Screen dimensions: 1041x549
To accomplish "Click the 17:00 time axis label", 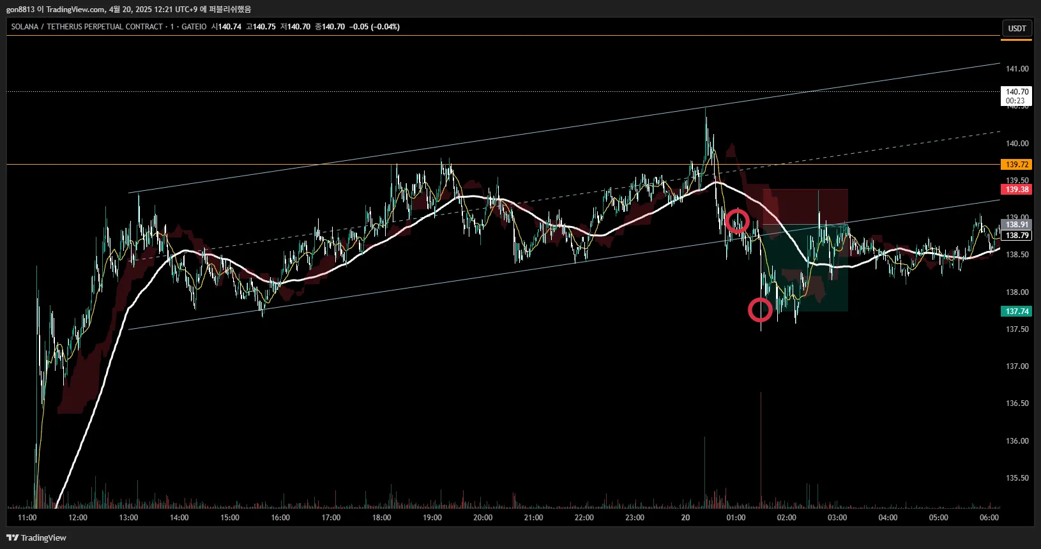I will (331, 518).
